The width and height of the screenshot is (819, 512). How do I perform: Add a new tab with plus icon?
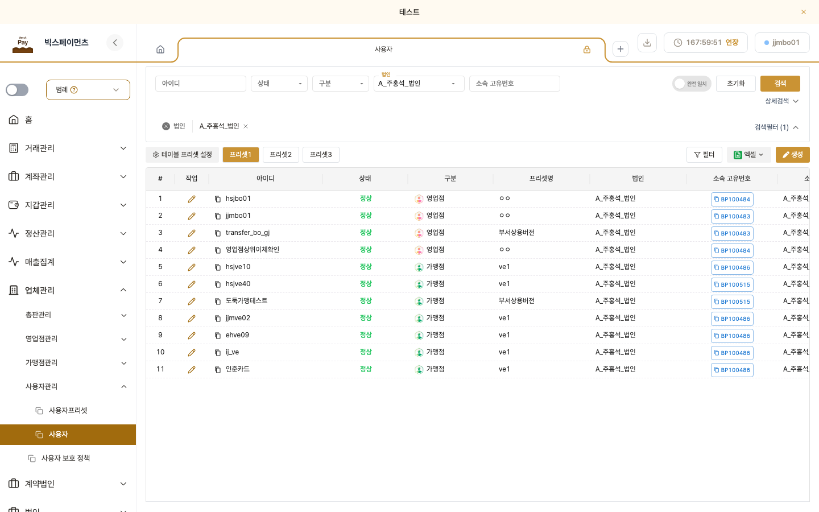click(621, 49)
